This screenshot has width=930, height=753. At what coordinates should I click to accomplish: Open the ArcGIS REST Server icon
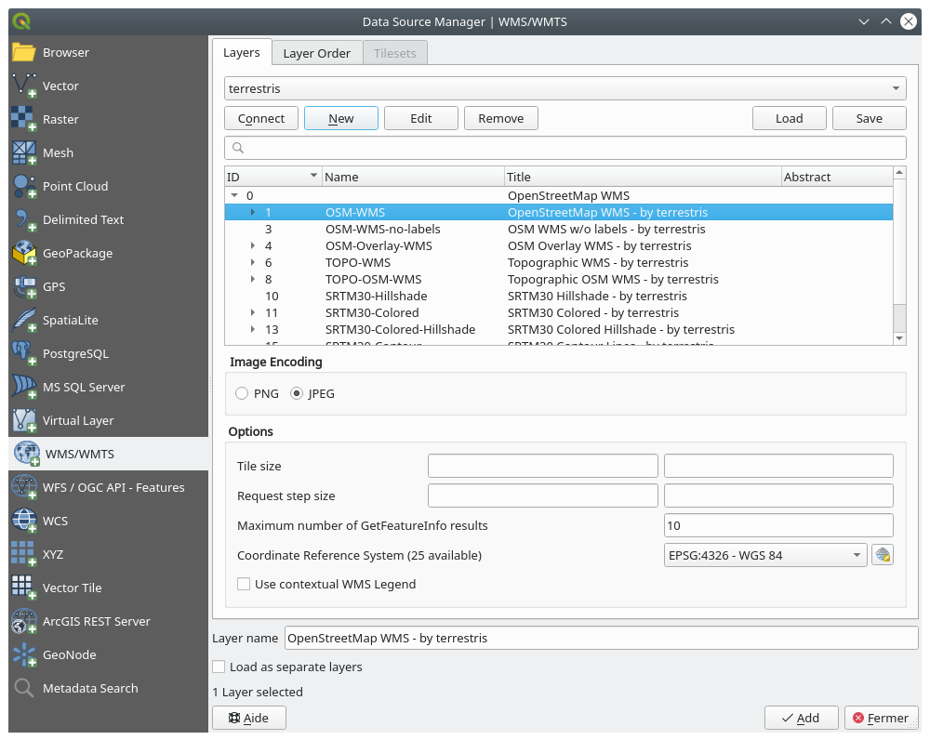(24, 621)
